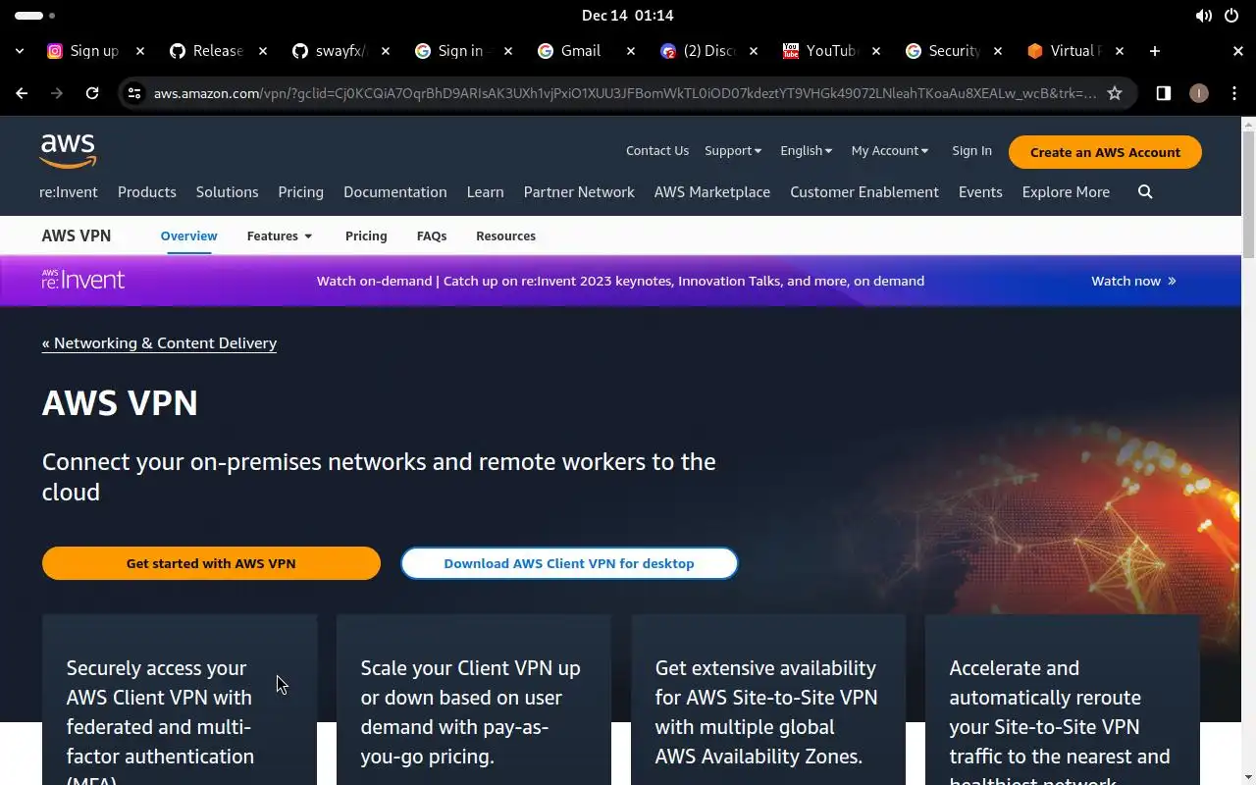Select the Overview sub-navigation tab
The height and width of the screenshot is (785, 1256).
point(188,236)
